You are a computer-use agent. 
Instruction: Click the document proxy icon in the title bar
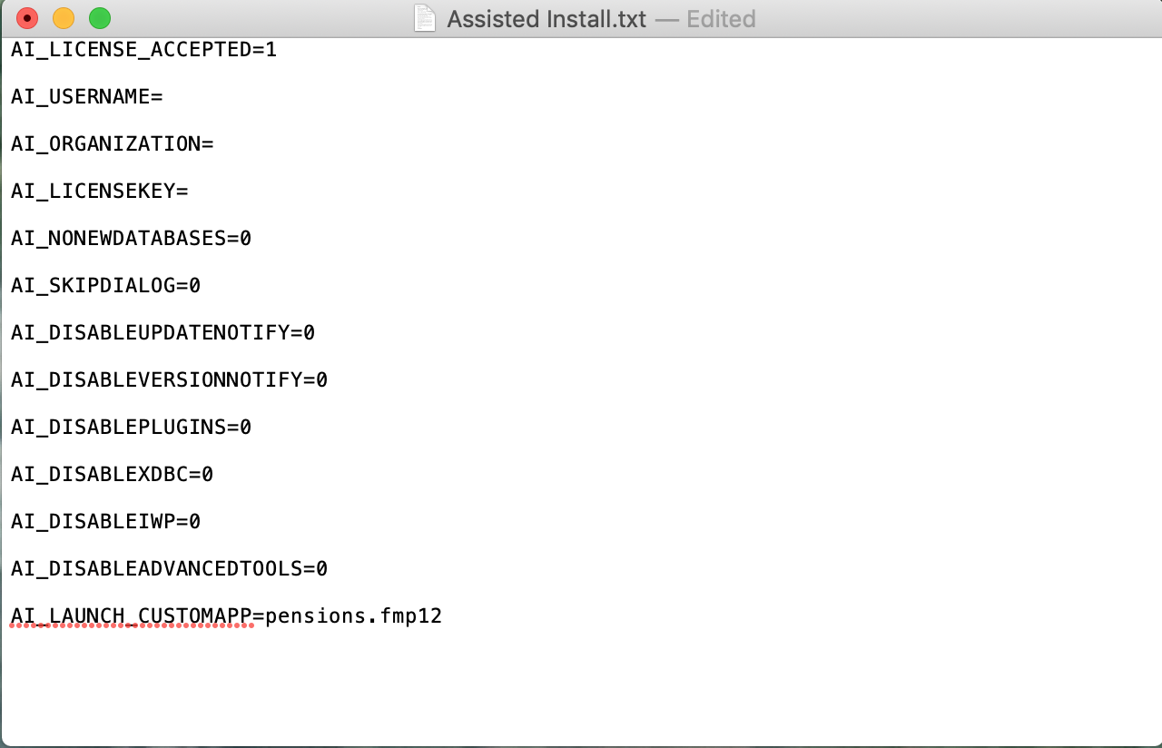point(423,18)
